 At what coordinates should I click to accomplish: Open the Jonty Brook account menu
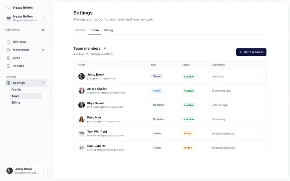click(x=26, y=171)
